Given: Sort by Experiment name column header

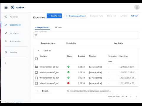Looking at the screenshot, I should (x=48, y=43).
